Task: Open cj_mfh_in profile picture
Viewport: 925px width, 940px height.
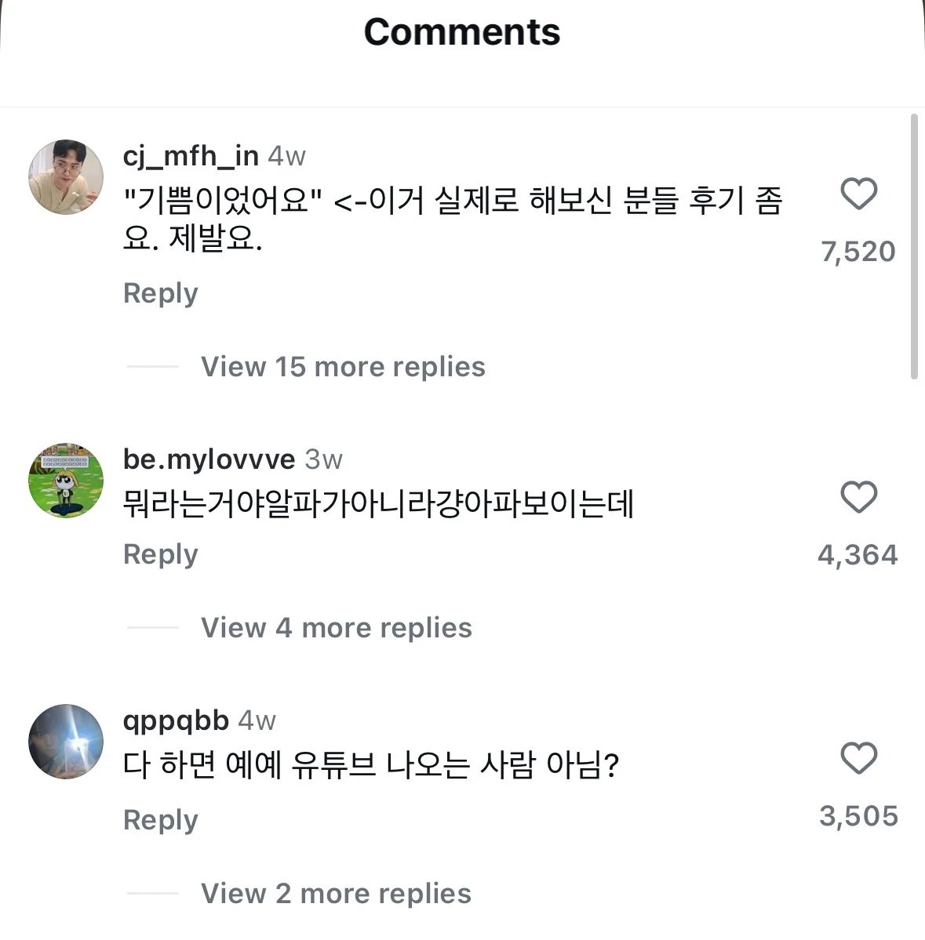Action: coord(66,177)
